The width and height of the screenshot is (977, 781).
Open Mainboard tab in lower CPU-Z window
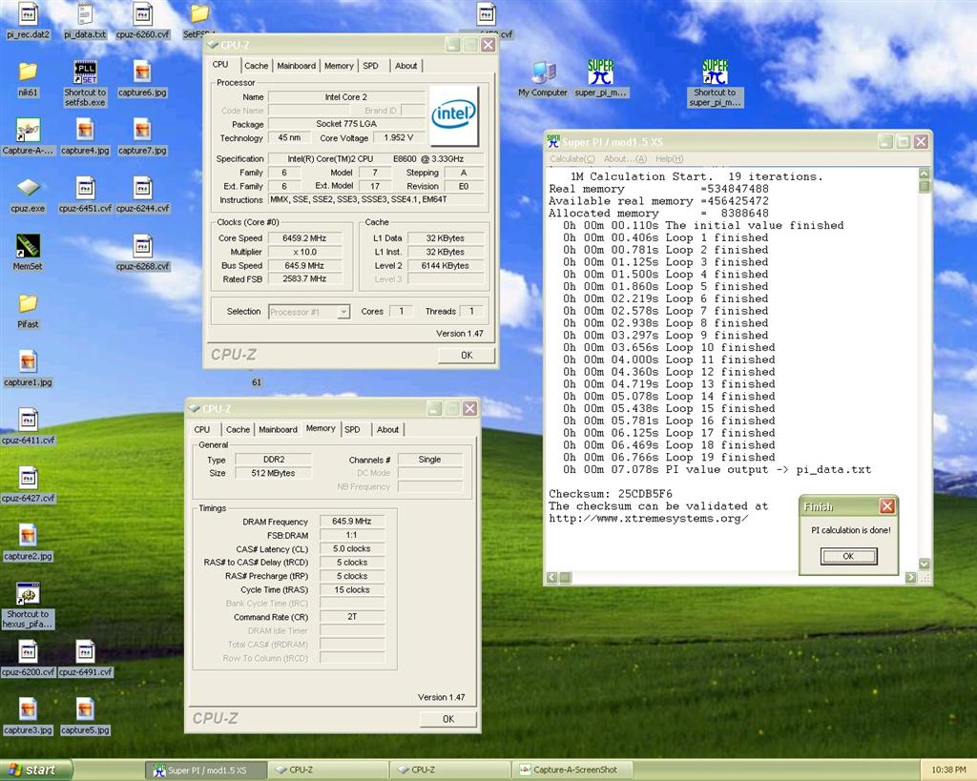(x=278, y=429)
